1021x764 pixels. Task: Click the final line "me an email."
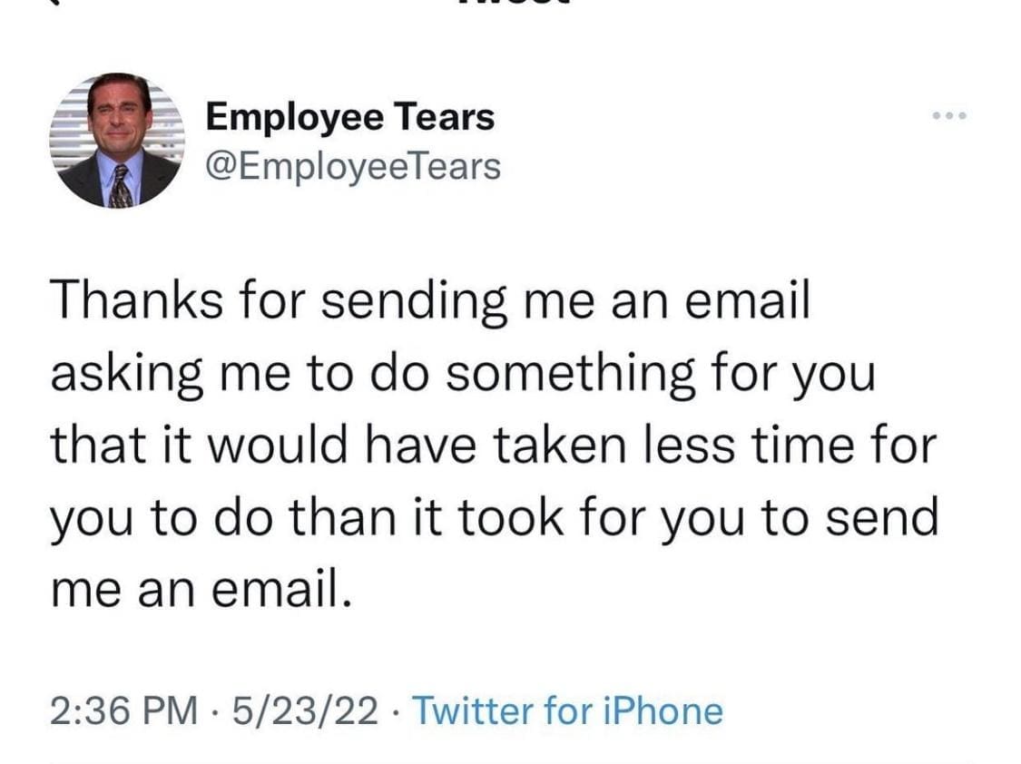pos(200,589)
